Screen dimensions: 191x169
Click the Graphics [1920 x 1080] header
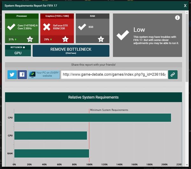(57, 16)
